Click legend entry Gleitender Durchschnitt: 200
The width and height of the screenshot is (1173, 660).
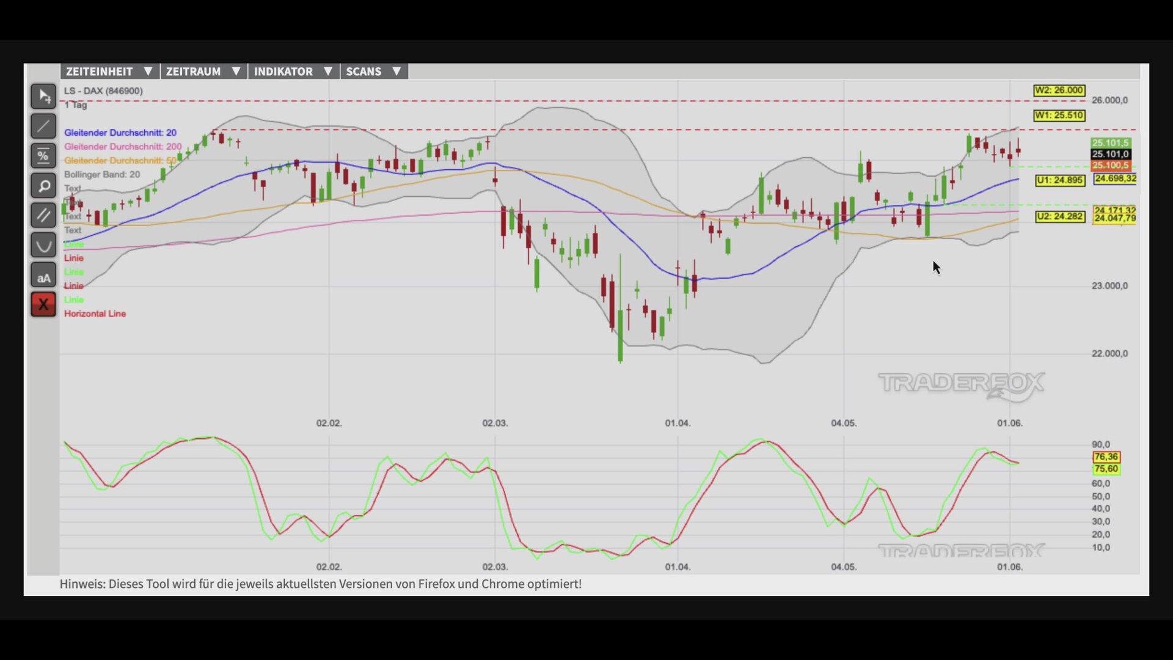(123, 147)
